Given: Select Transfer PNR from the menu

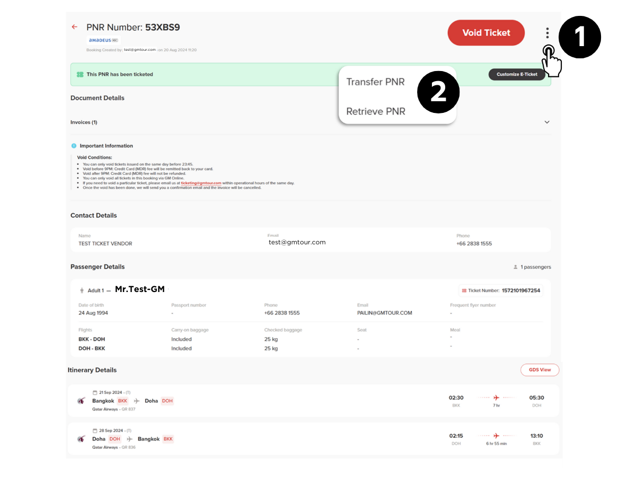Looking at the screenshot, I should coord(376,82).
